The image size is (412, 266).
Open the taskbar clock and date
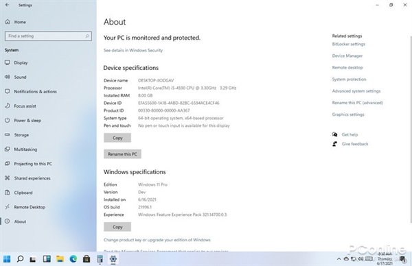point(385,259)
